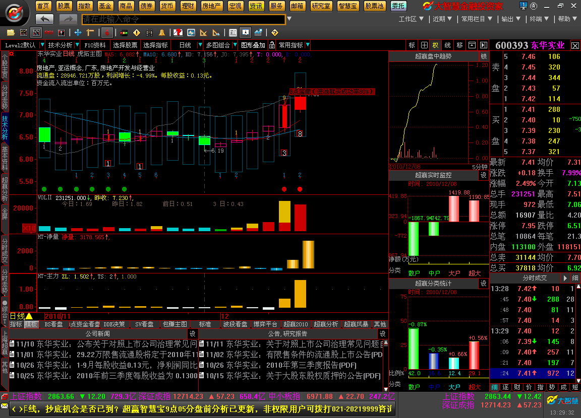This screenshot has height=418, width=581.
Task: Open the 基金 top menu tab
Action: click(x=105, y=6)
